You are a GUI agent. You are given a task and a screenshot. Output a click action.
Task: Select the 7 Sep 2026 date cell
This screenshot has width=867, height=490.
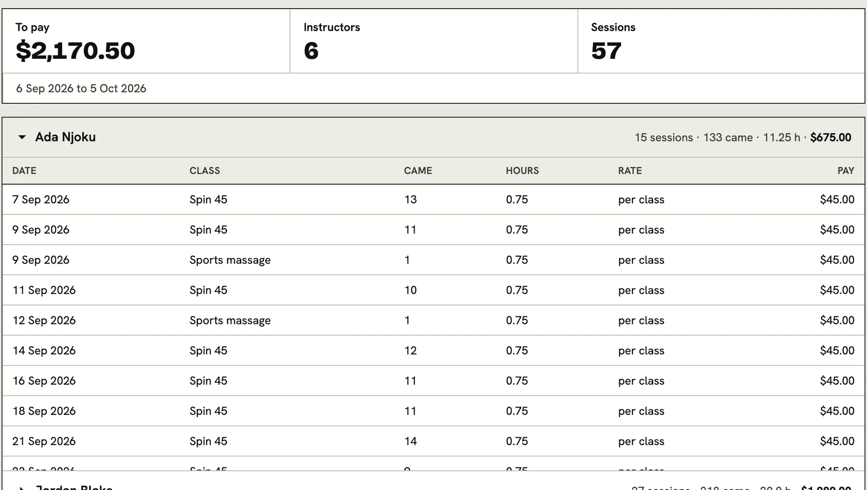(41, 200)
